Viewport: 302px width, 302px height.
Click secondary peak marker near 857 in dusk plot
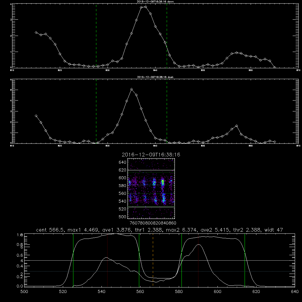(x=236, y=126)
